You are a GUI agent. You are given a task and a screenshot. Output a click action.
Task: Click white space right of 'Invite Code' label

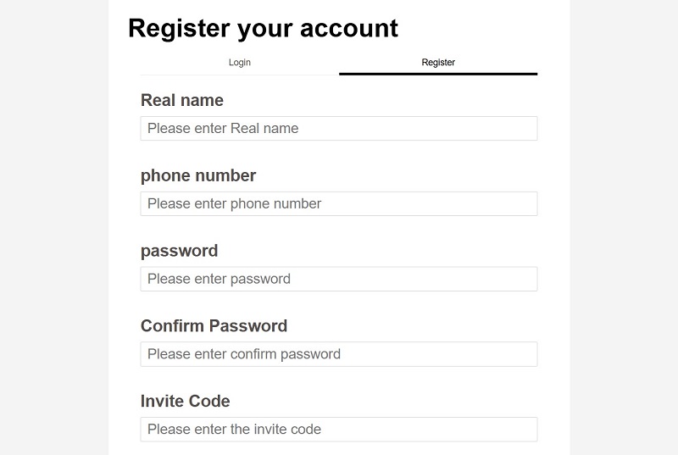[x=381, y=401]
